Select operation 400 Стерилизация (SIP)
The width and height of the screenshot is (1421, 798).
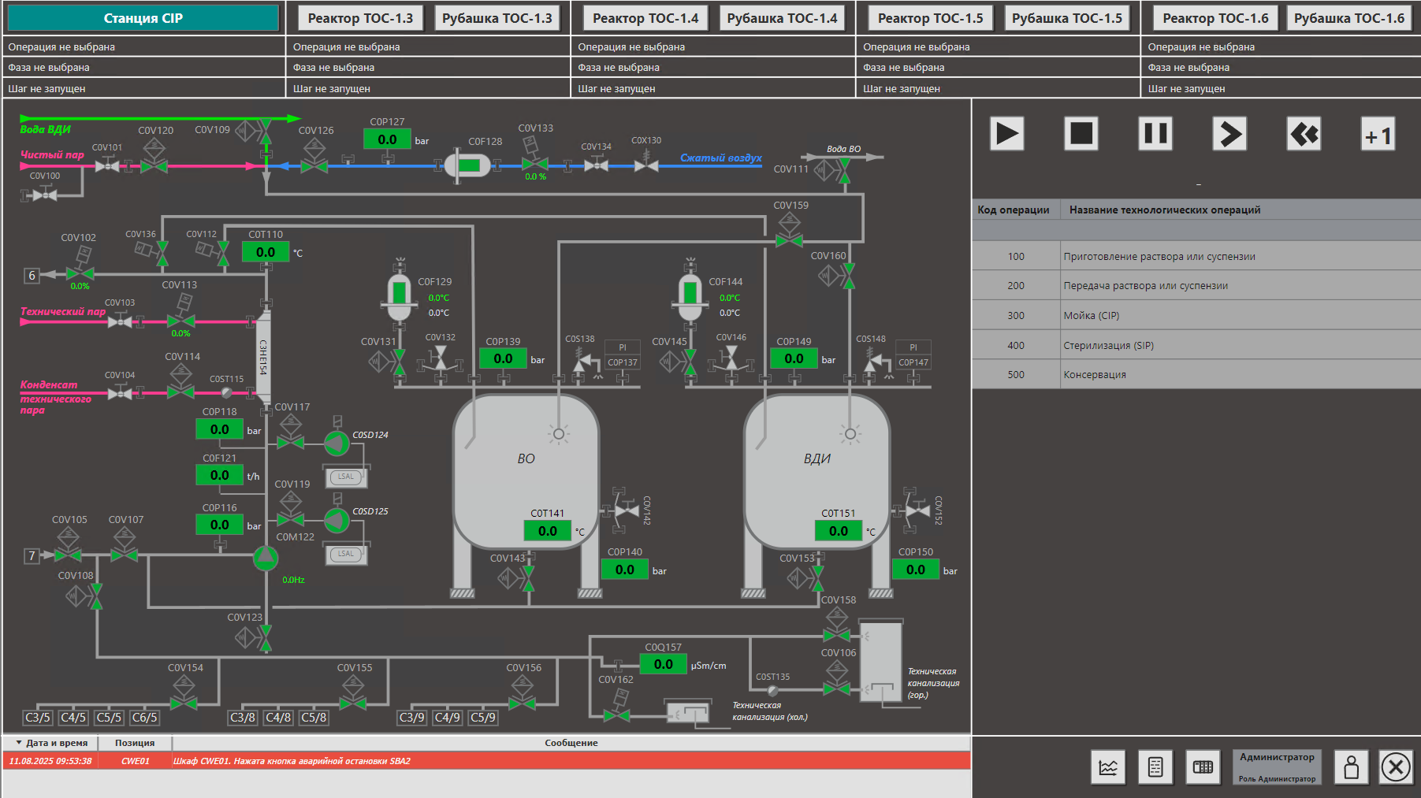pyautogui.click(x=1196, y=345)
